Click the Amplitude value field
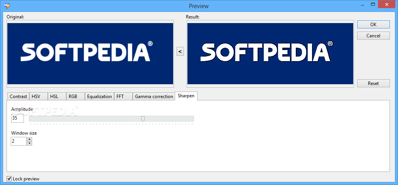This screenshot has height=185, width=398. pos(17,118)
